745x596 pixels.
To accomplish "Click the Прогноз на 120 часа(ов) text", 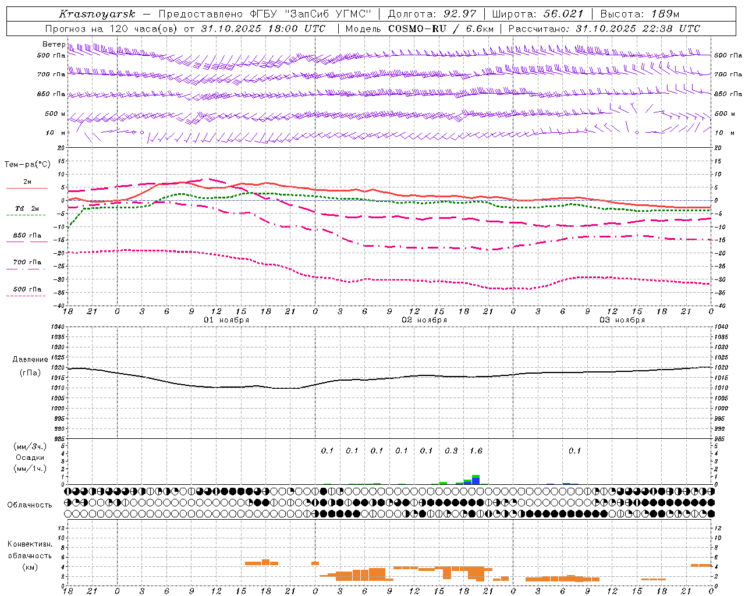I will (x=112, y=29).
